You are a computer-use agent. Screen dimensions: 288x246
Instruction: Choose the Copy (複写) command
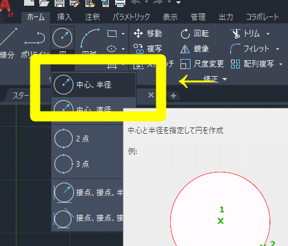click(148, 49)
